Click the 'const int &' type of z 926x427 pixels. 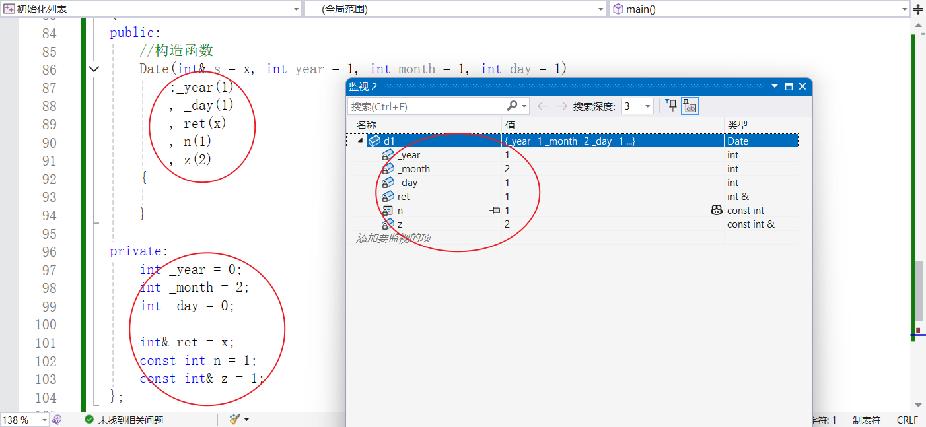pos(751,224)
